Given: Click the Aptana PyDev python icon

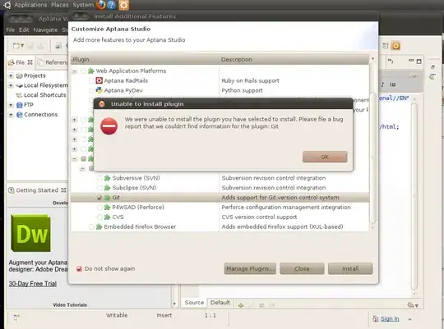Looking at the screenshot, I should (99, 90).
